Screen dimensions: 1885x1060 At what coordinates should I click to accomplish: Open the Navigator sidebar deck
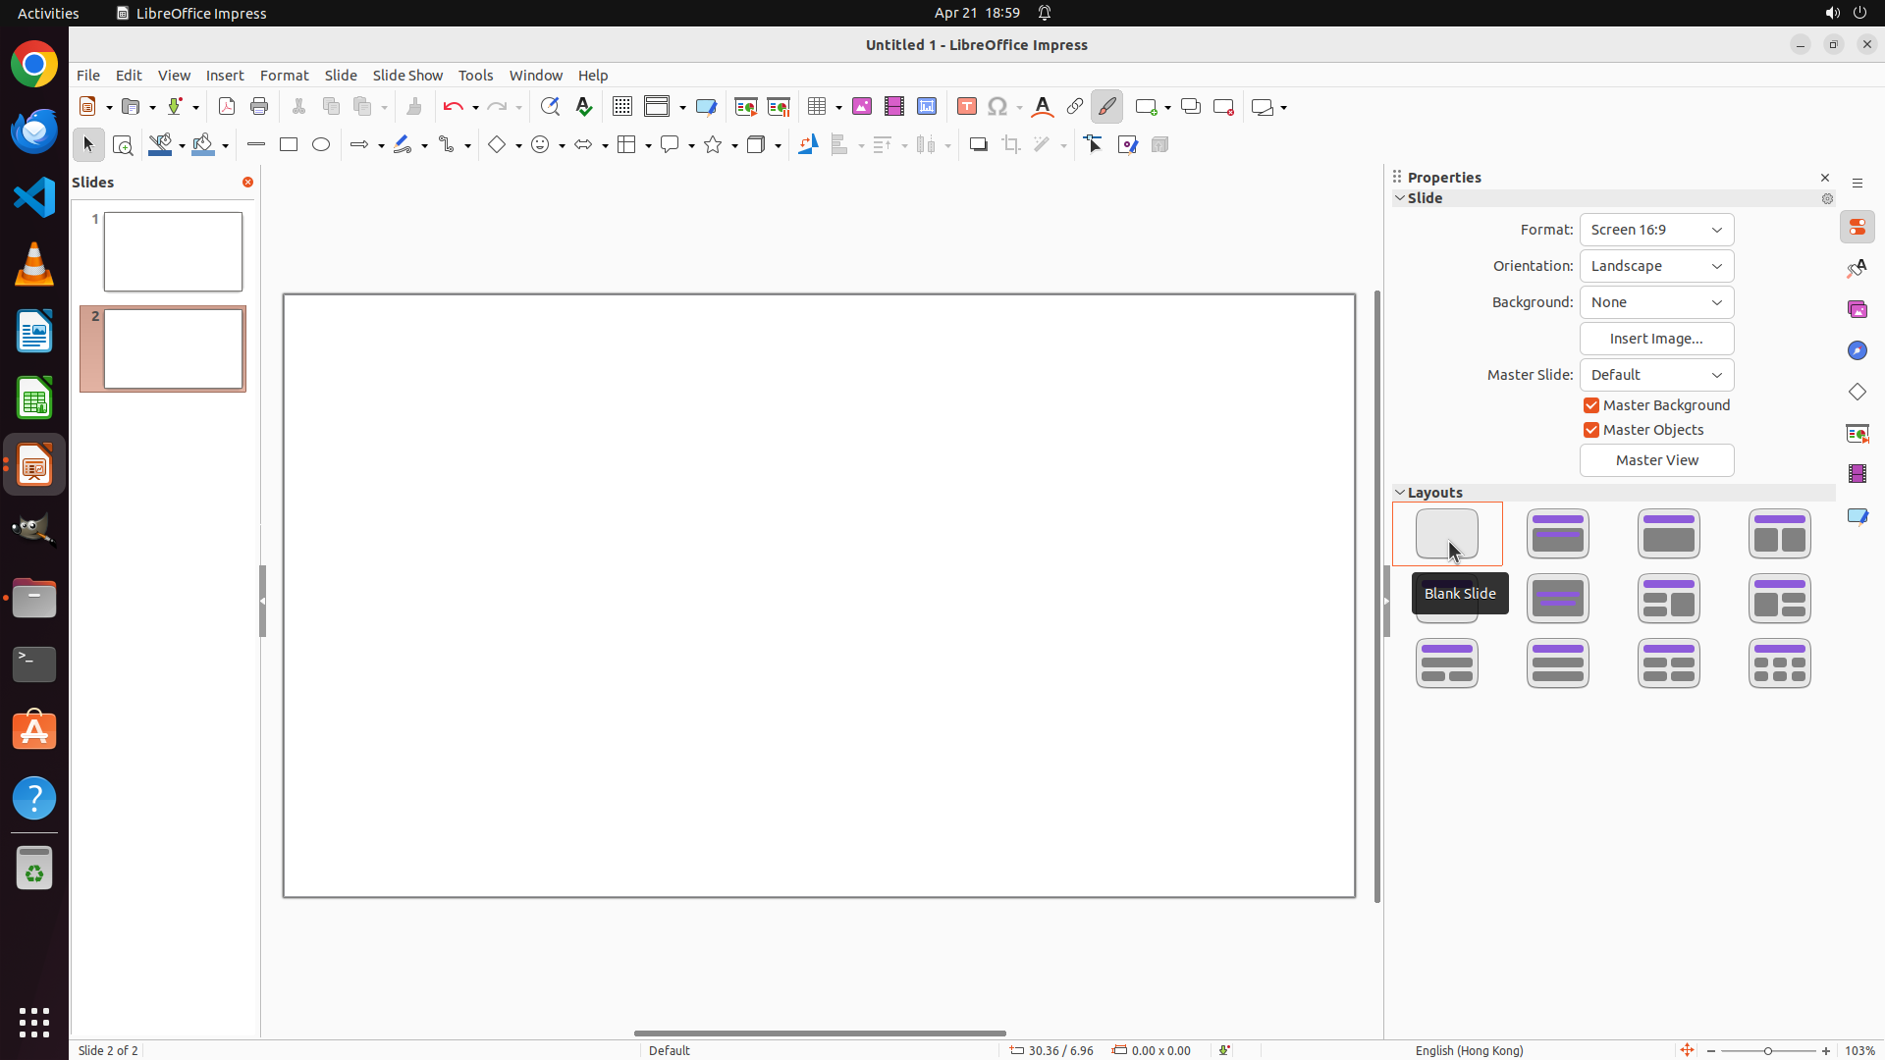coord(1858,351)
